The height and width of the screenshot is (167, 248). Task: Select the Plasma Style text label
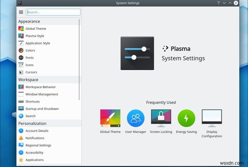tap(35, 36)
